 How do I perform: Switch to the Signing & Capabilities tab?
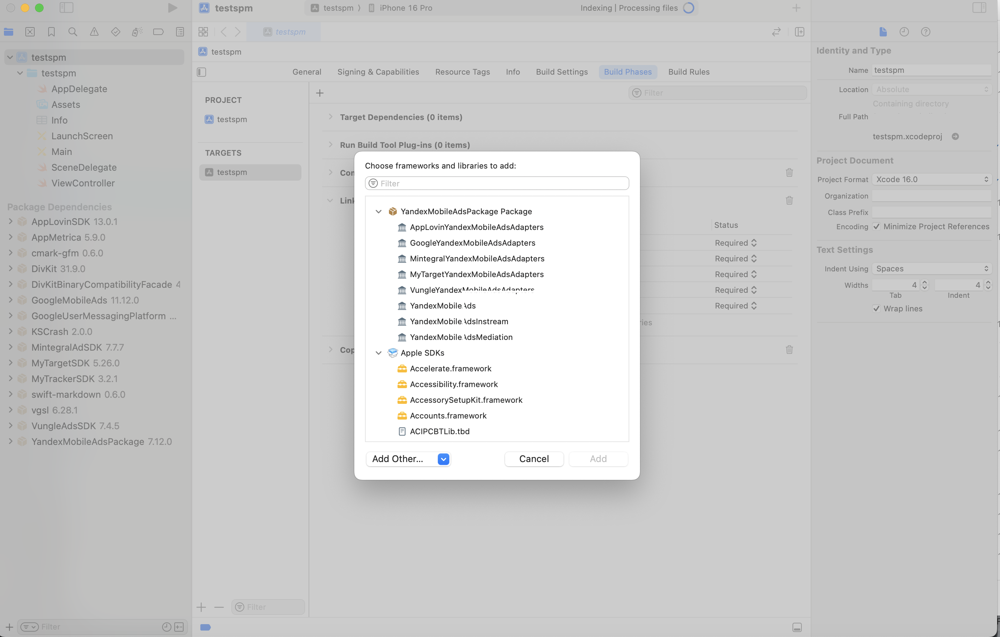pyautogui.click(x=378, y=72)
